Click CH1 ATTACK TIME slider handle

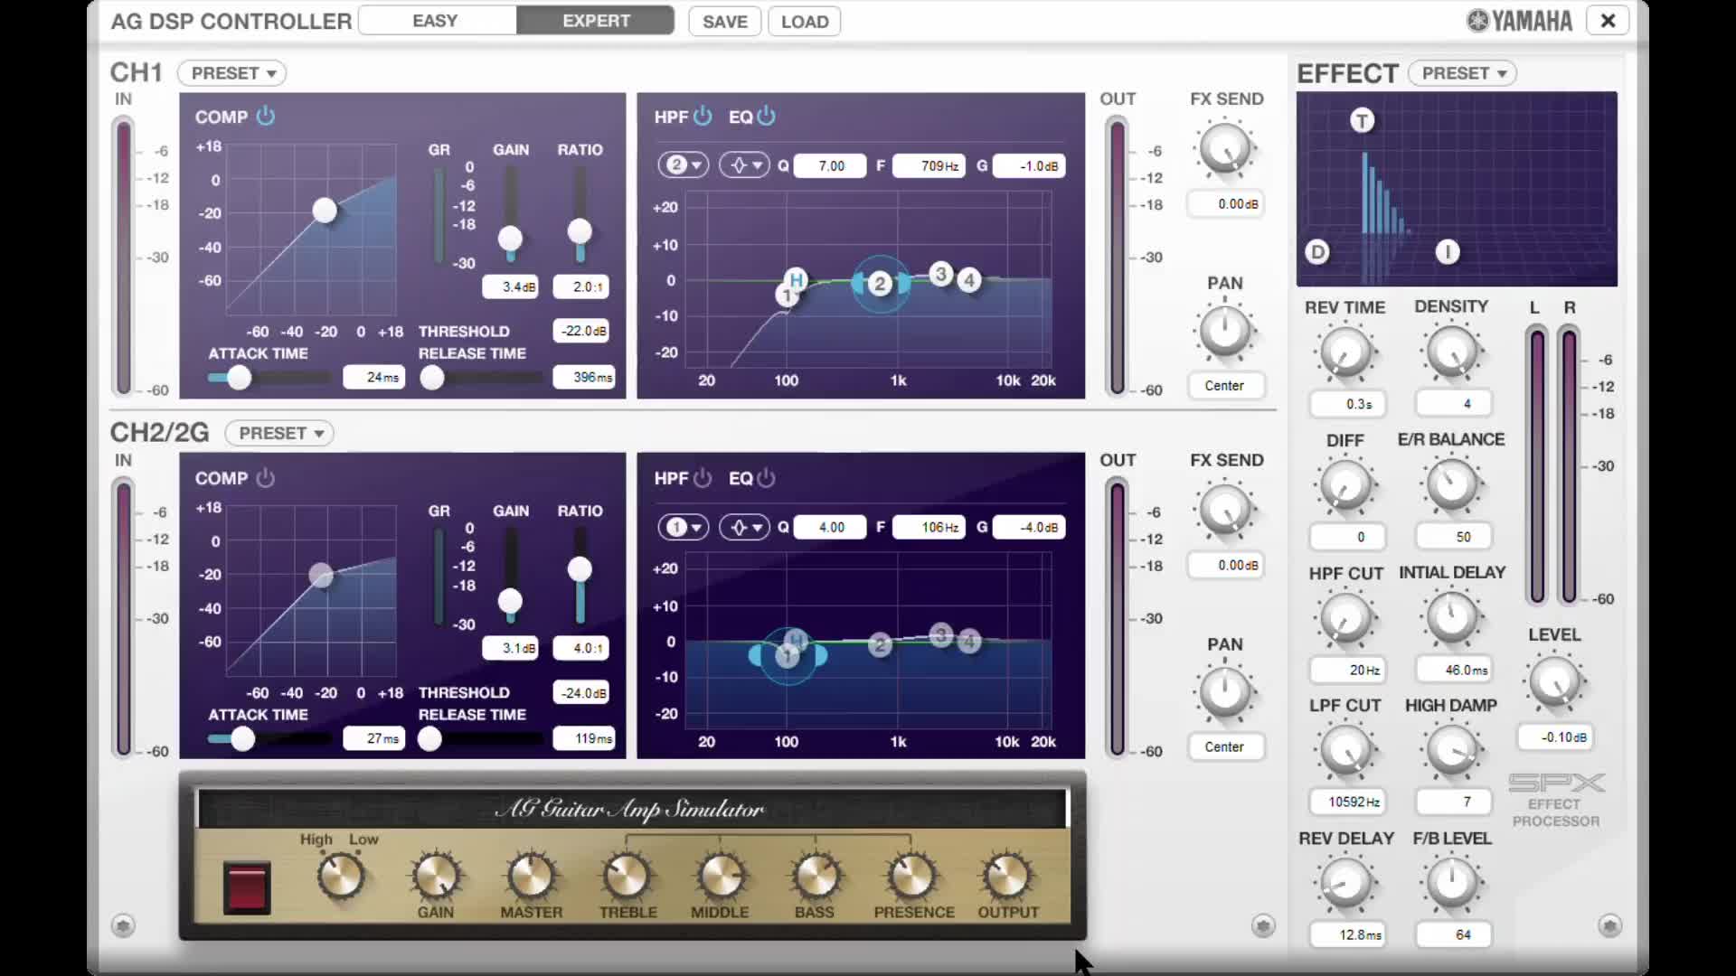[239, 378]
